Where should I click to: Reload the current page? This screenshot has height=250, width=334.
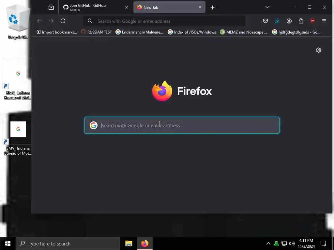tap(63, 21)
